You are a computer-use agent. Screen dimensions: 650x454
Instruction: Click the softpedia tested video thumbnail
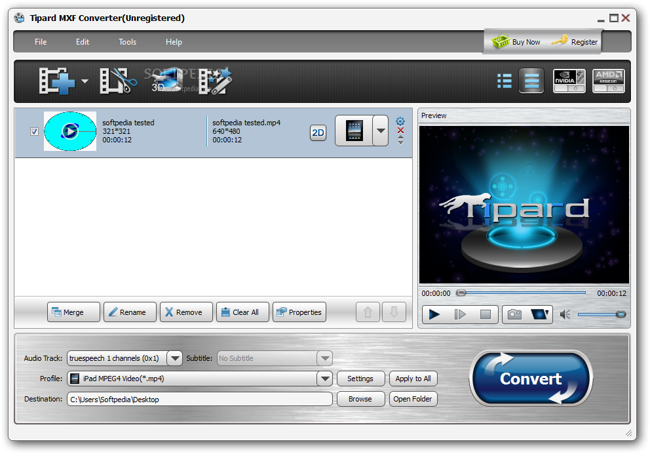click(70, 131)
